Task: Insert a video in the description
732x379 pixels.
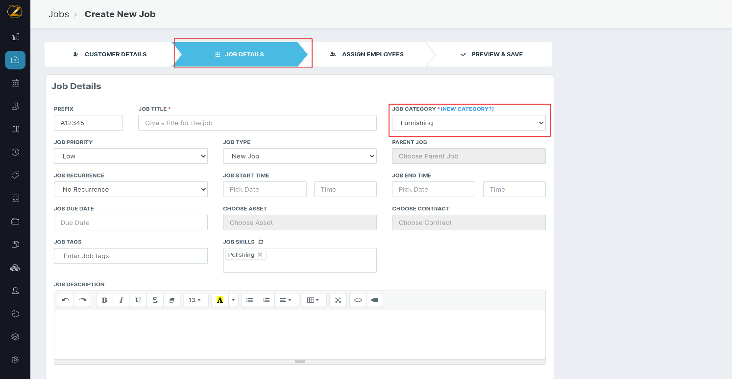Action: (375, 300)
